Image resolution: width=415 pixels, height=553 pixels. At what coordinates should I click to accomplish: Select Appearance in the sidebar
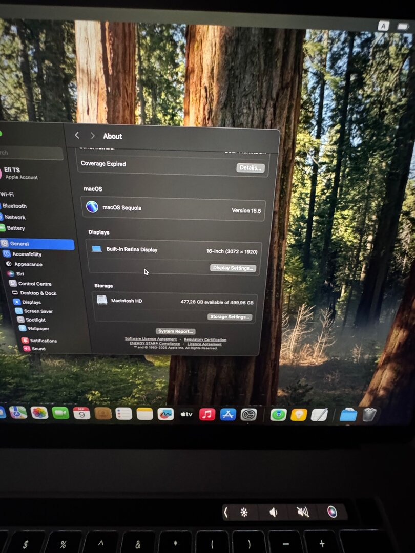25,264
